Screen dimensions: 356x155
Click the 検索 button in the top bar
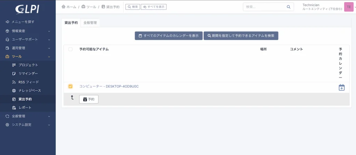(132, 7)
